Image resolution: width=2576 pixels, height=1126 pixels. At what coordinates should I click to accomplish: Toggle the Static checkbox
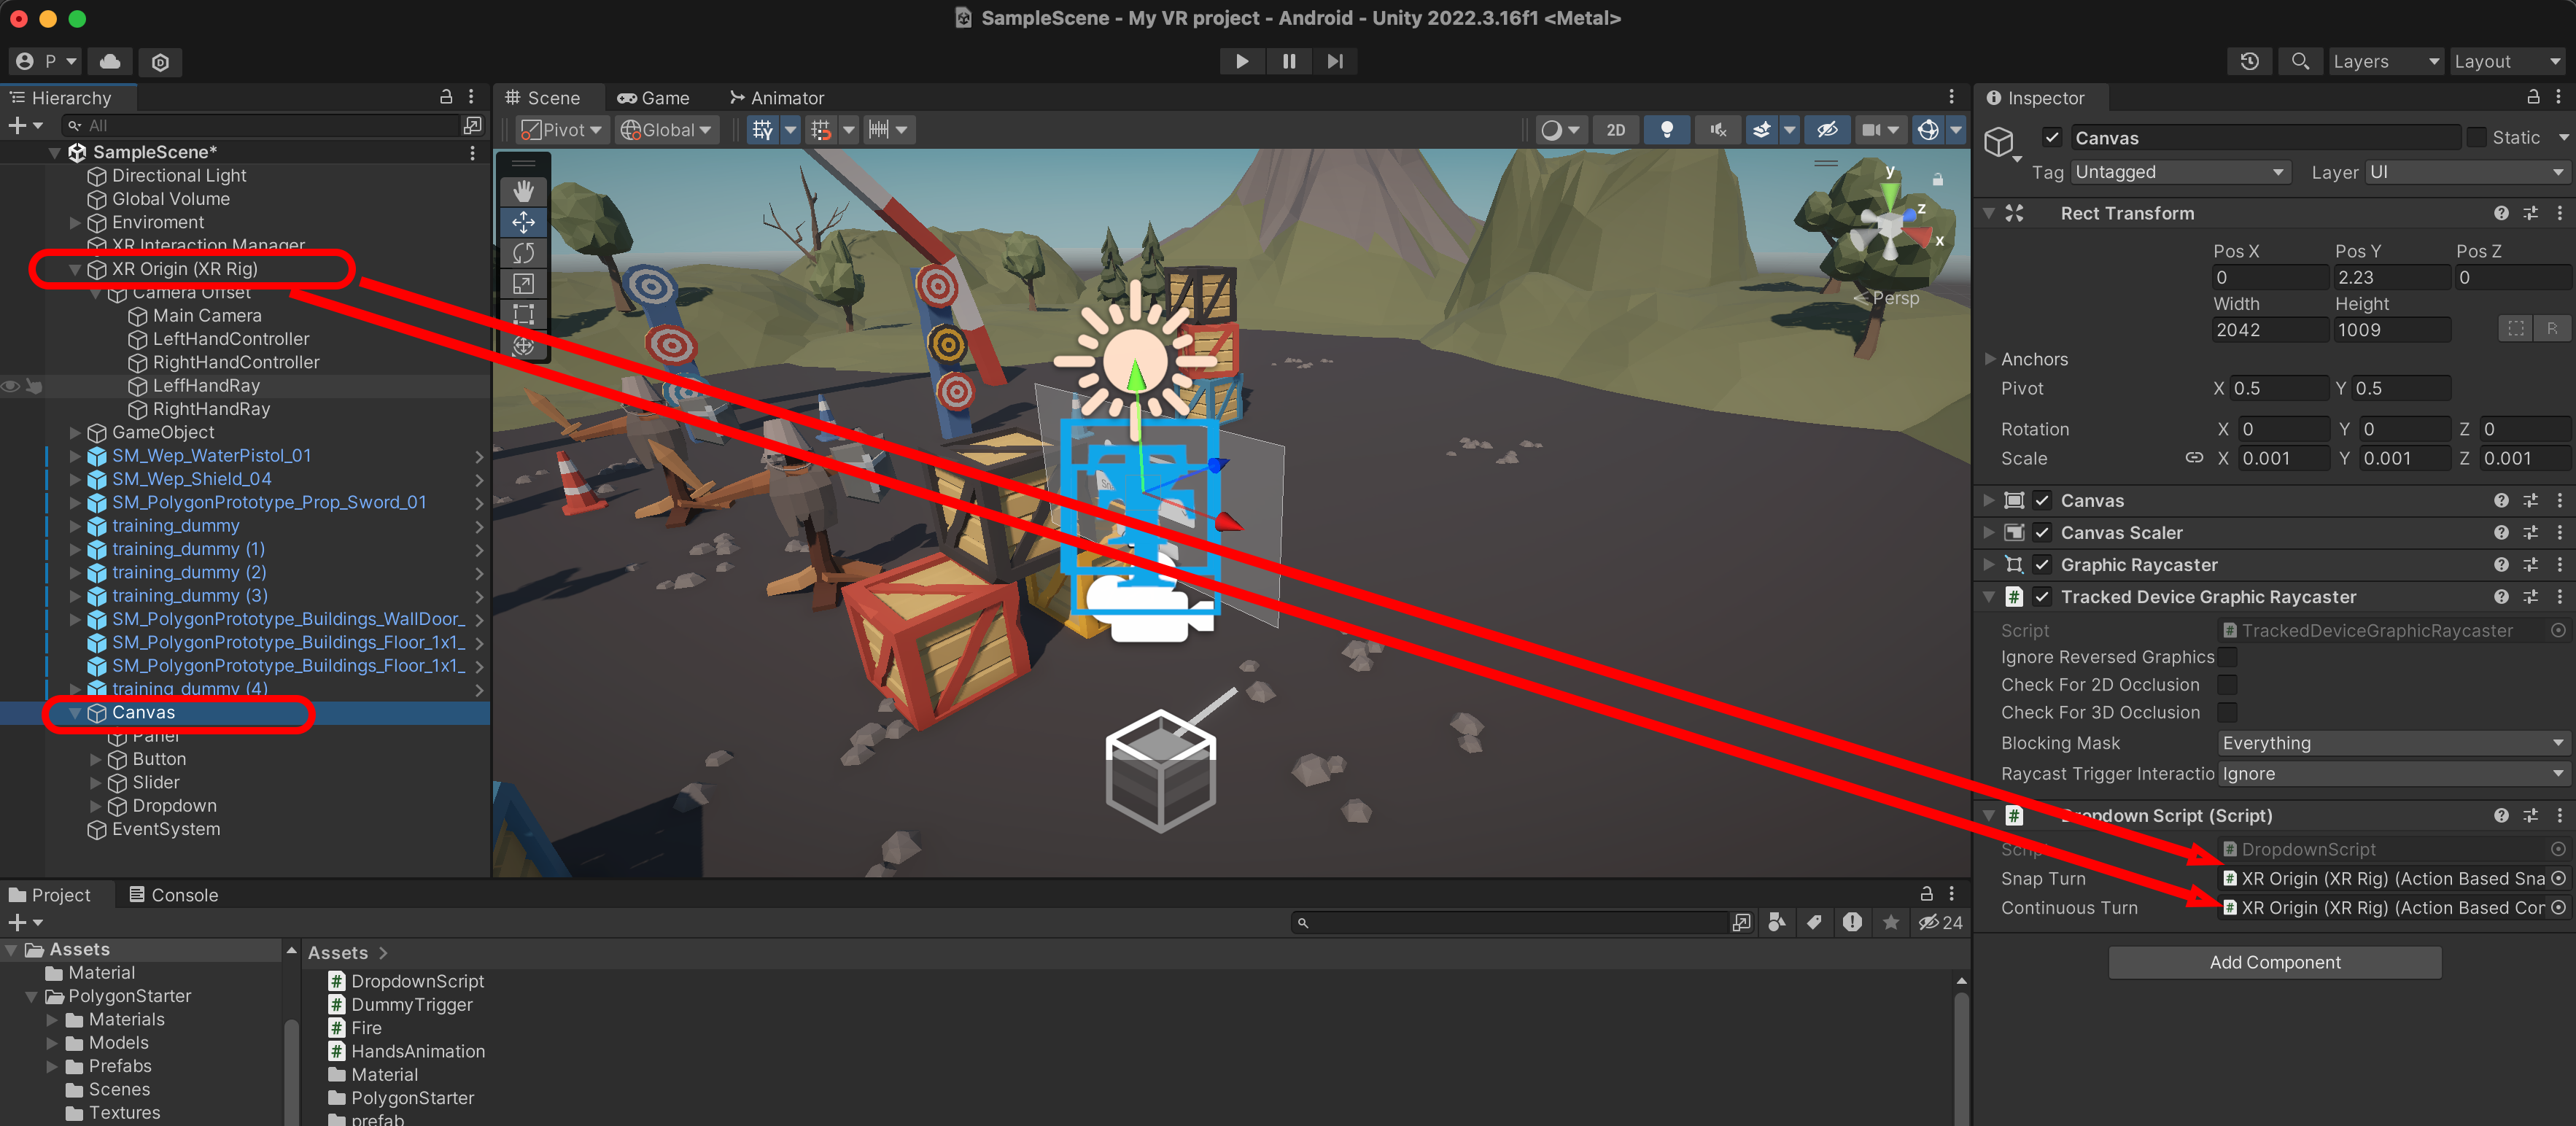[2476, 138]
